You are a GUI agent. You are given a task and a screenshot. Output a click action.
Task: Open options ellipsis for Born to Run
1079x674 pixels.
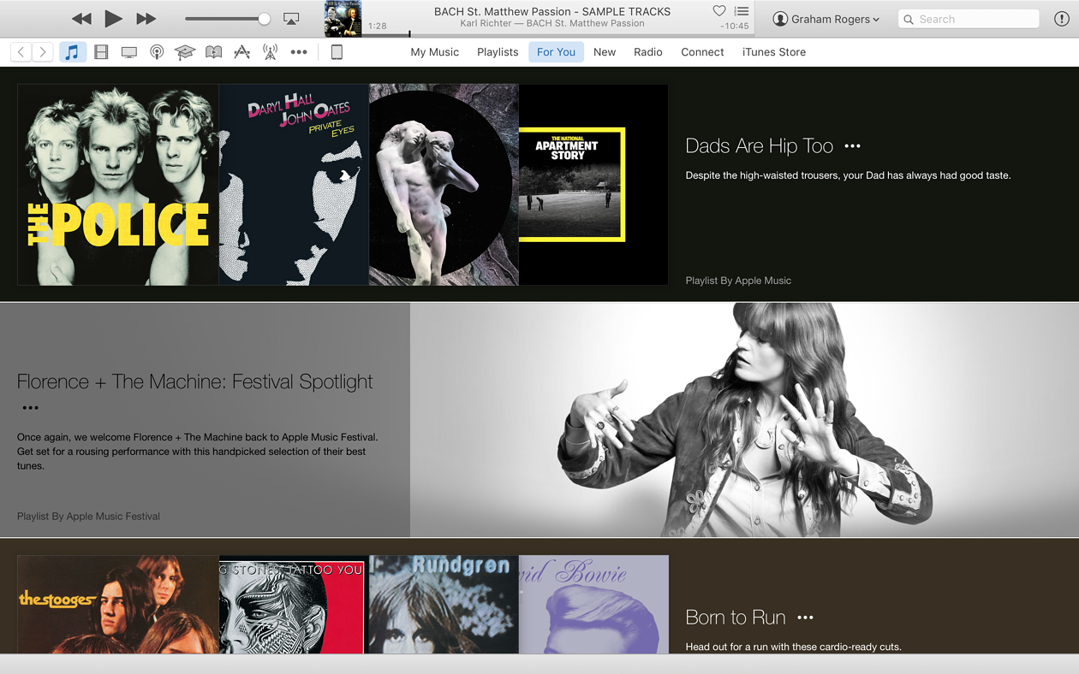click(805, 618)
